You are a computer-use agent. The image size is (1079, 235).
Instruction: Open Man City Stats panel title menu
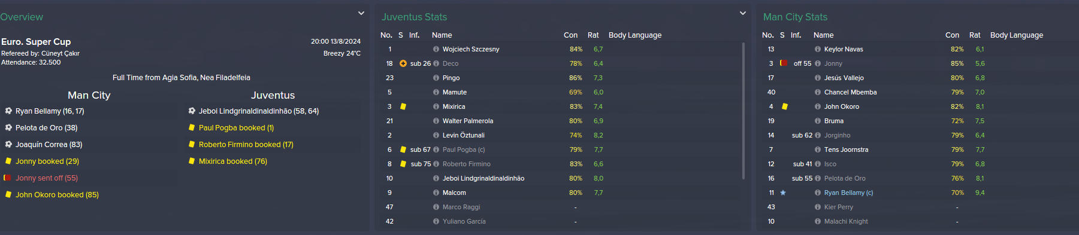point(795,17)
